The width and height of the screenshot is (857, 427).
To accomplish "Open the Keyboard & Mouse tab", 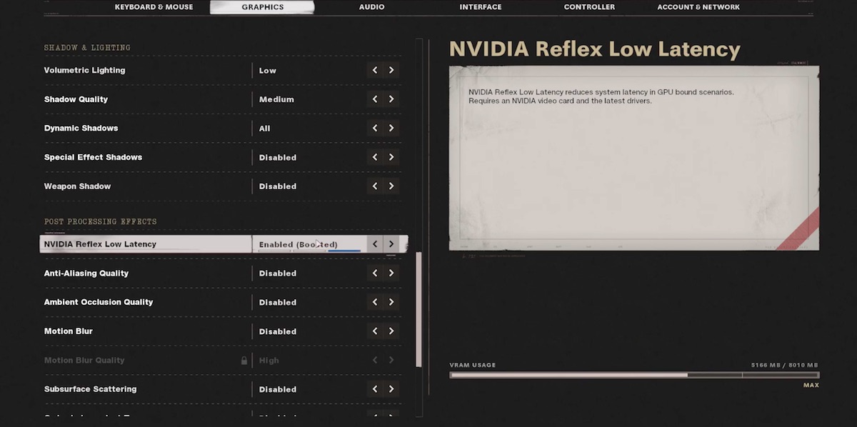I will click(154, 7).
